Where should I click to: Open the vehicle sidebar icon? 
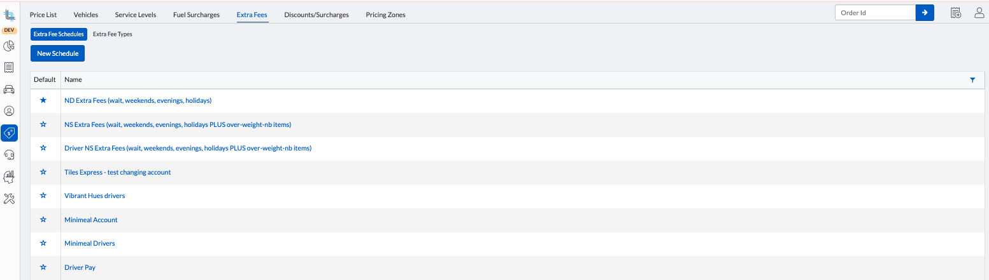pyautogui.click(x=10, y=89)
